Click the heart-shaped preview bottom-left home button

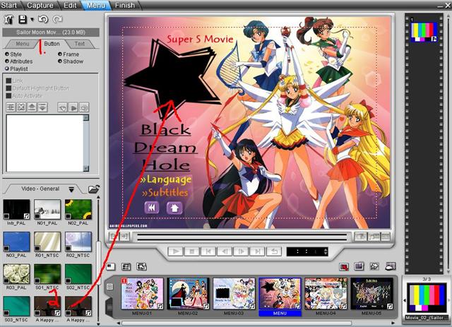pyautogui.click(x=174, y=208)
